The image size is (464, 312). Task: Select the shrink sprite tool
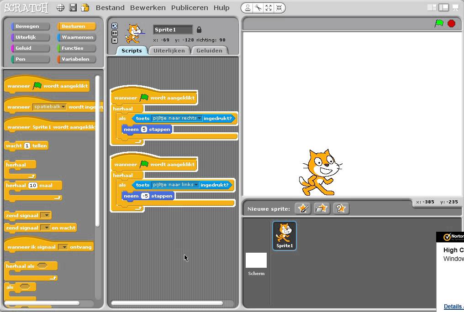279,8
